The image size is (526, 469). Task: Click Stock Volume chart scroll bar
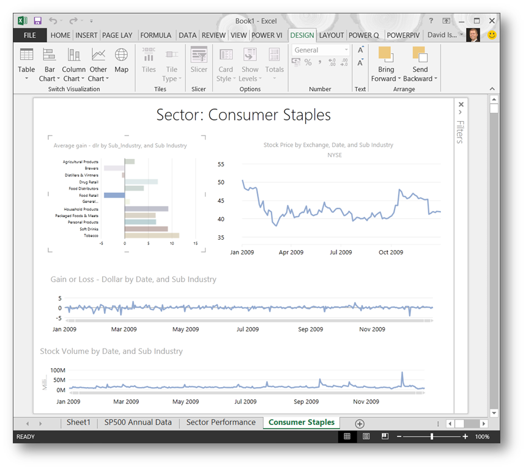[x=247, y=393]
